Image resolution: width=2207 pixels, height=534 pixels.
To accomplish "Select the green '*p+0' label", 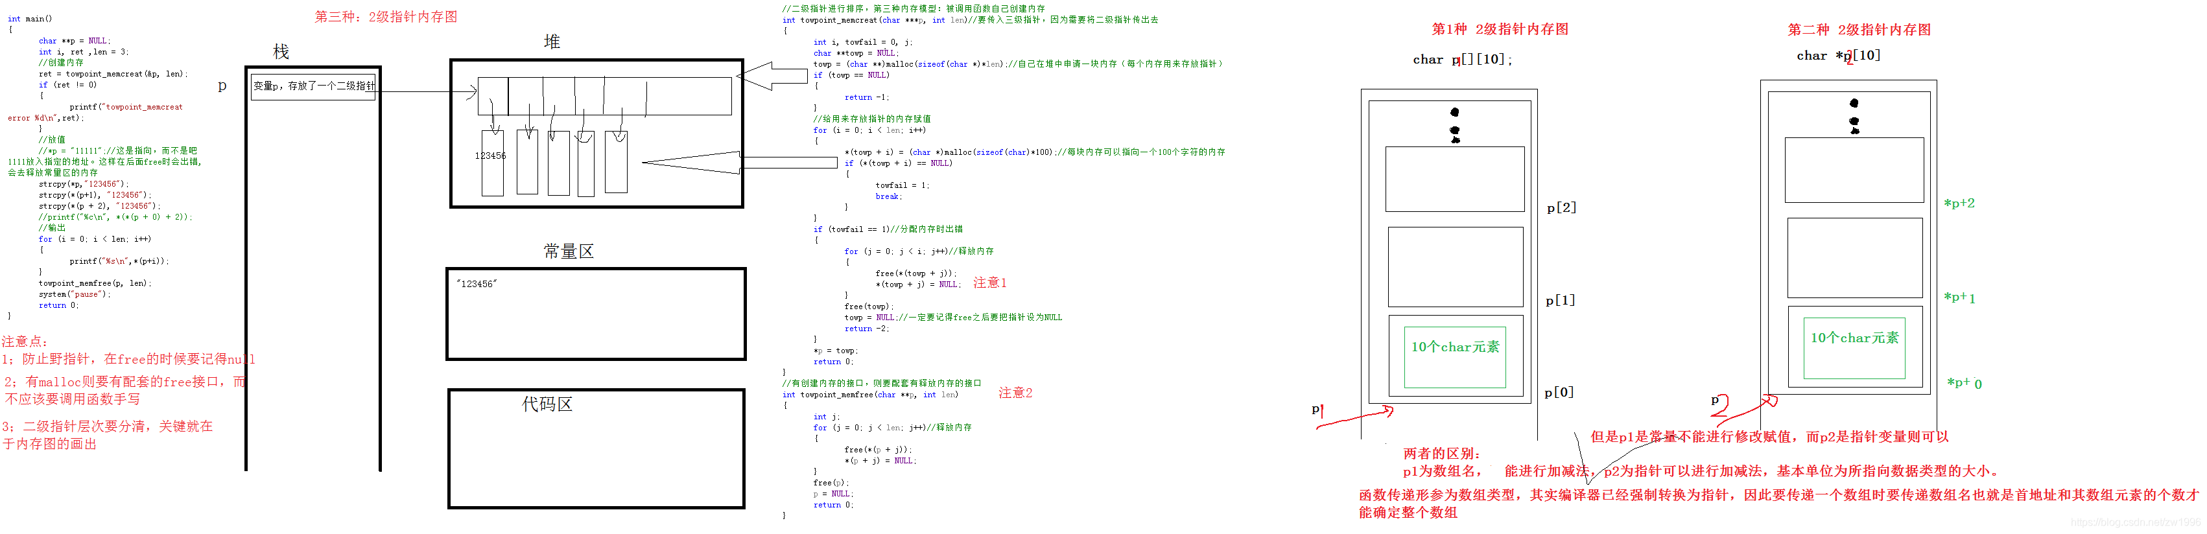I will pos(1964,384).
